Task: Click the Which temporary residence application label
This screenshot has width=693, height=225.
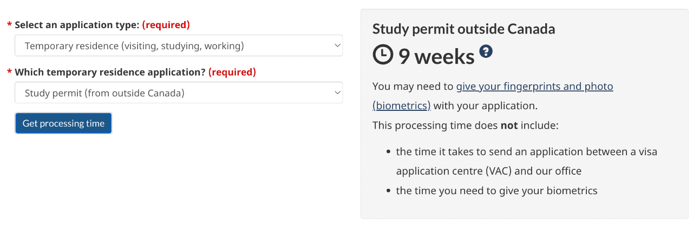Action: [x=110, y=72]
